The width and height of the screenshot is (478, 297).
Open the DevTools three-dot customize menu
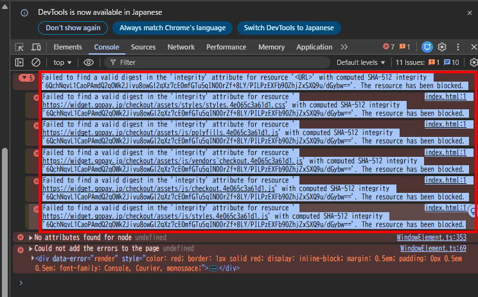(457, 47)
